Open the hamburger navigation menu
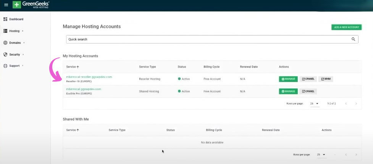The image size is (373, 164). (6, 5)
